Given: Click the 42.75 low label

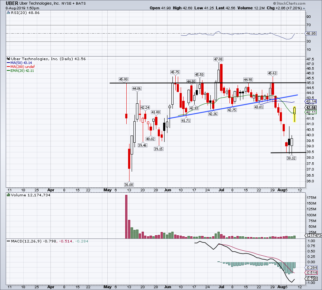Looking at the screenshot, I should [x=232, y=110].
